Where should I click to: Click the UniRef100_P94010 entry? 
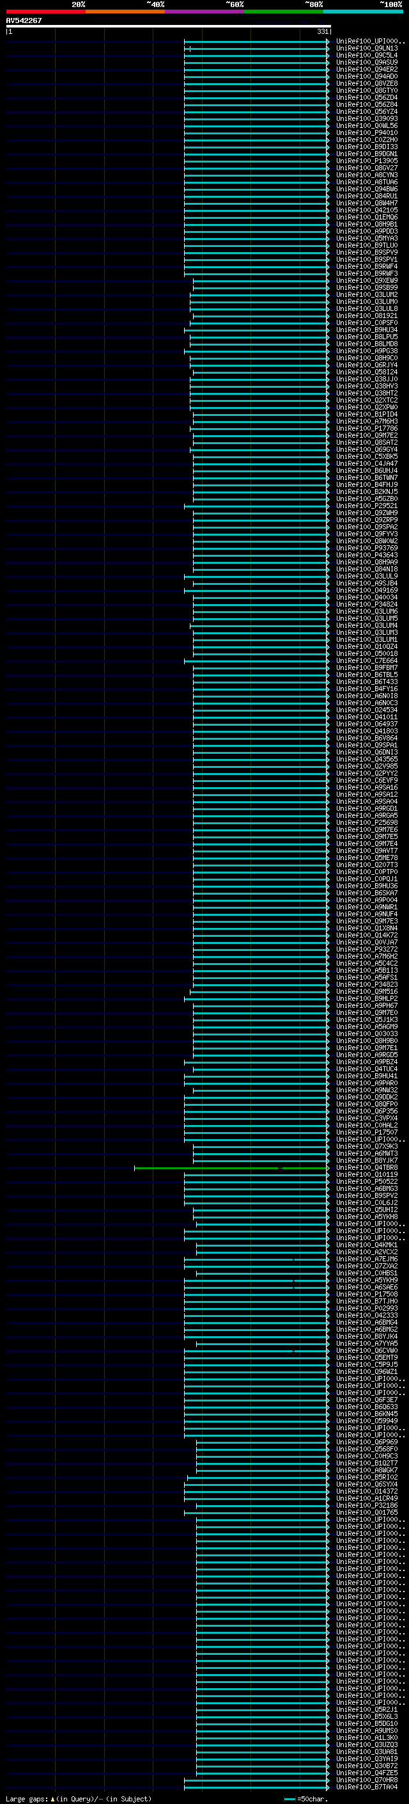point(367,132)
